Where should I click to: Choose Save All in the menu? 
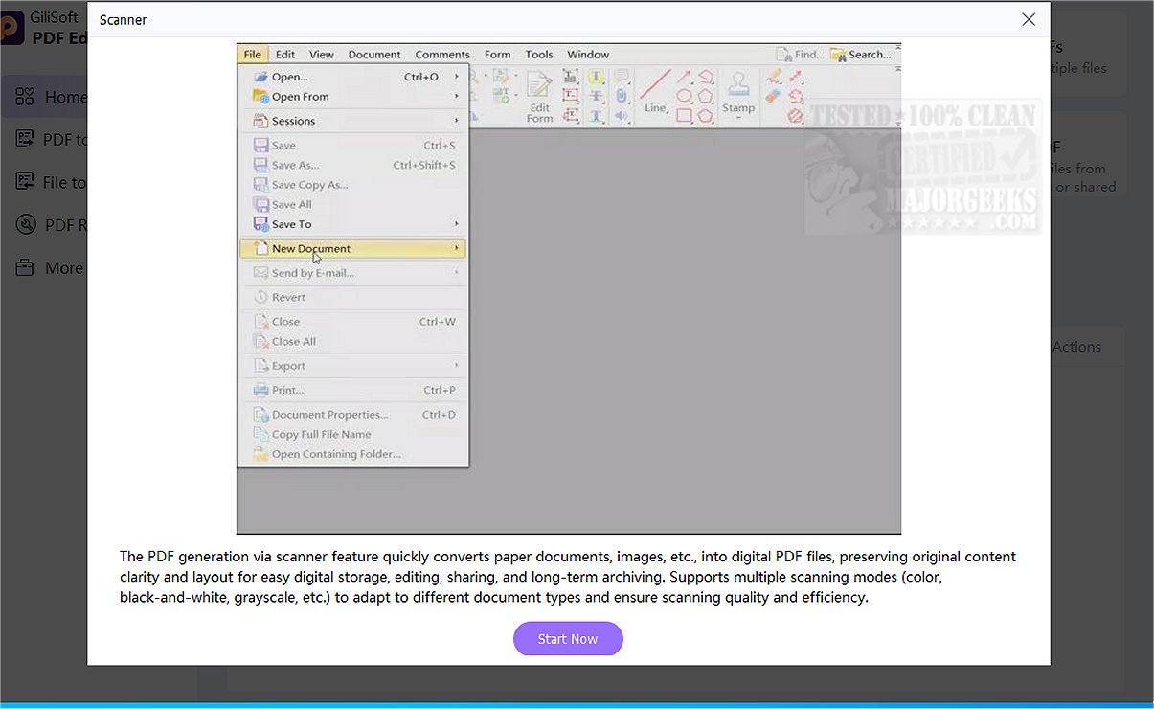coord(352,204)
